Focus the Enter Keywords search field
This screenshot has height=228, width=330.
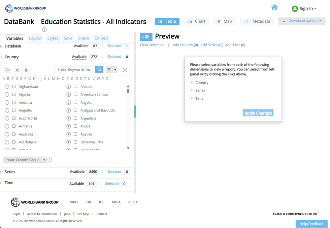(x=75, y=69)
